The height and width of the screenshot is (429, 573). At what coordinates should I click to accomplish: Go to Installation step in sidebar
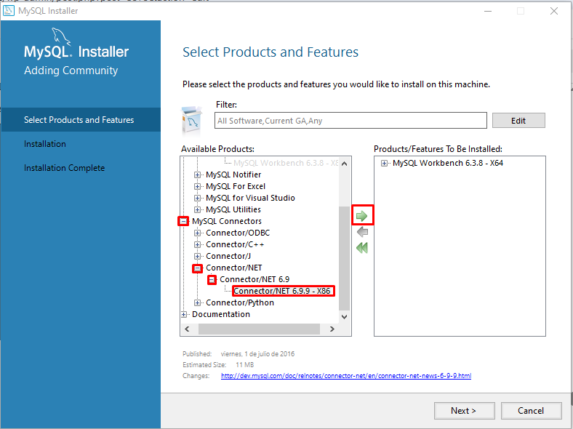point(45,144)
